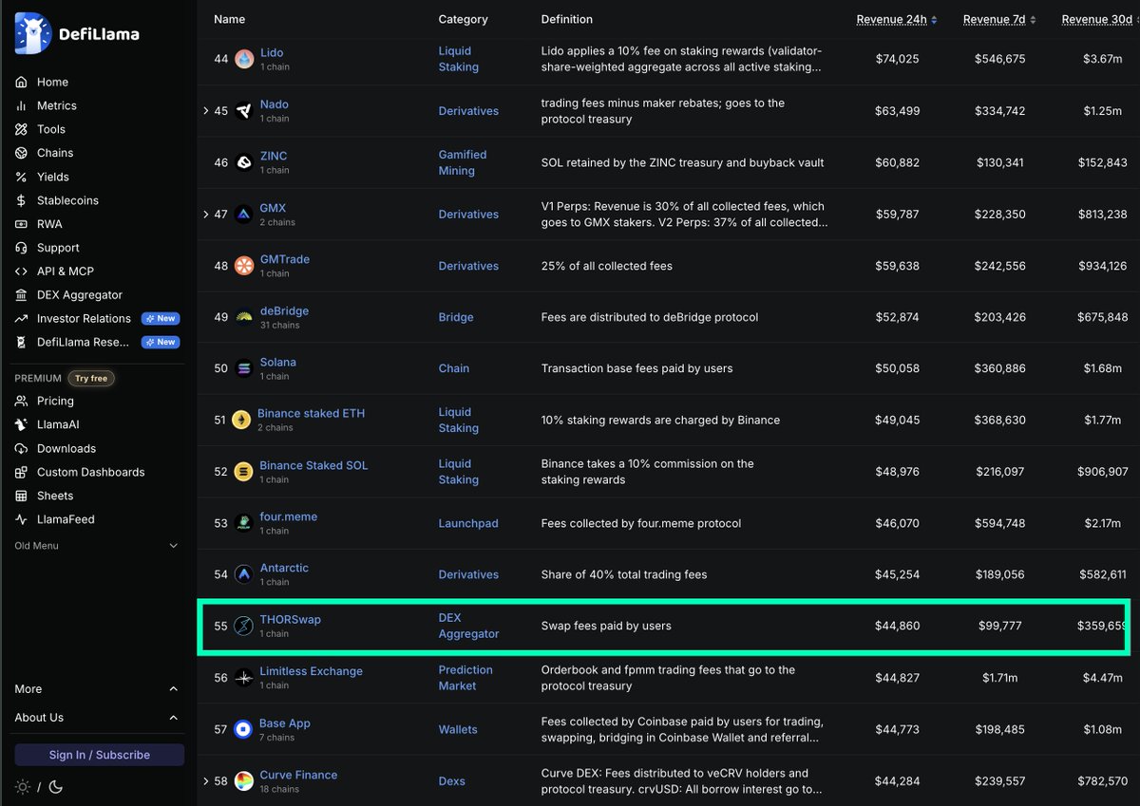Click the ZINC protocol icon

[x=244, y=162]
